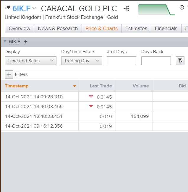
Task: Toggle the Timestamp sort arrow
Action: pyautogui.click(x=74, y=86)
